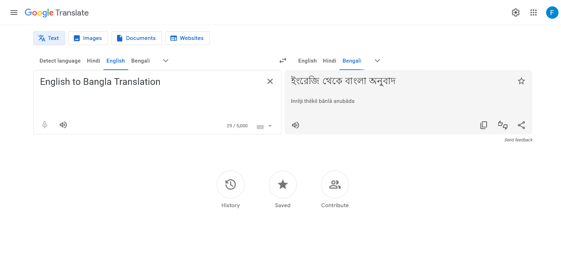
Task: Click the Send feedback link
Action: (x=518, y=140)
